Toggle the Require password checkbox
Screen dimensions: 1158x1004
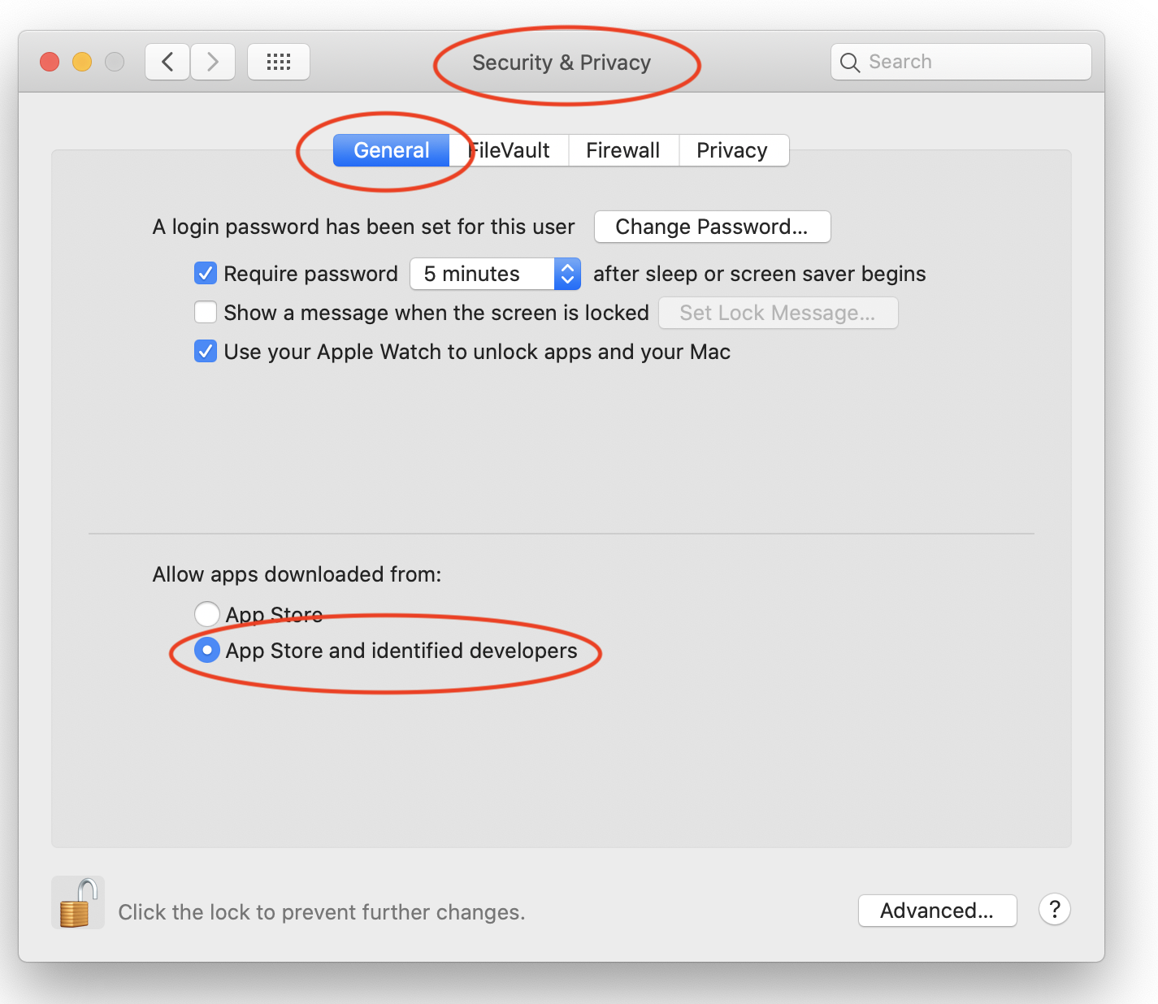pyautogui.click(x=206, y=273)
